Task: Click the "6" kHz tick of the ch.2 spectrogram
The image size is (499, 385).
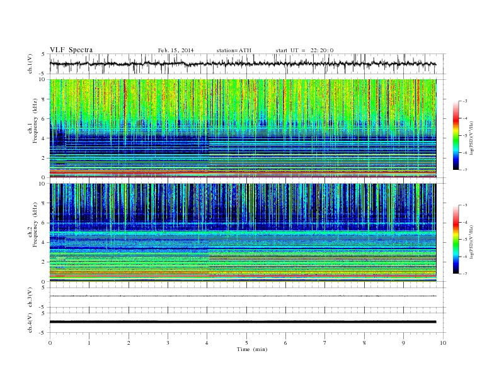Action: click(x=43, y=223)
